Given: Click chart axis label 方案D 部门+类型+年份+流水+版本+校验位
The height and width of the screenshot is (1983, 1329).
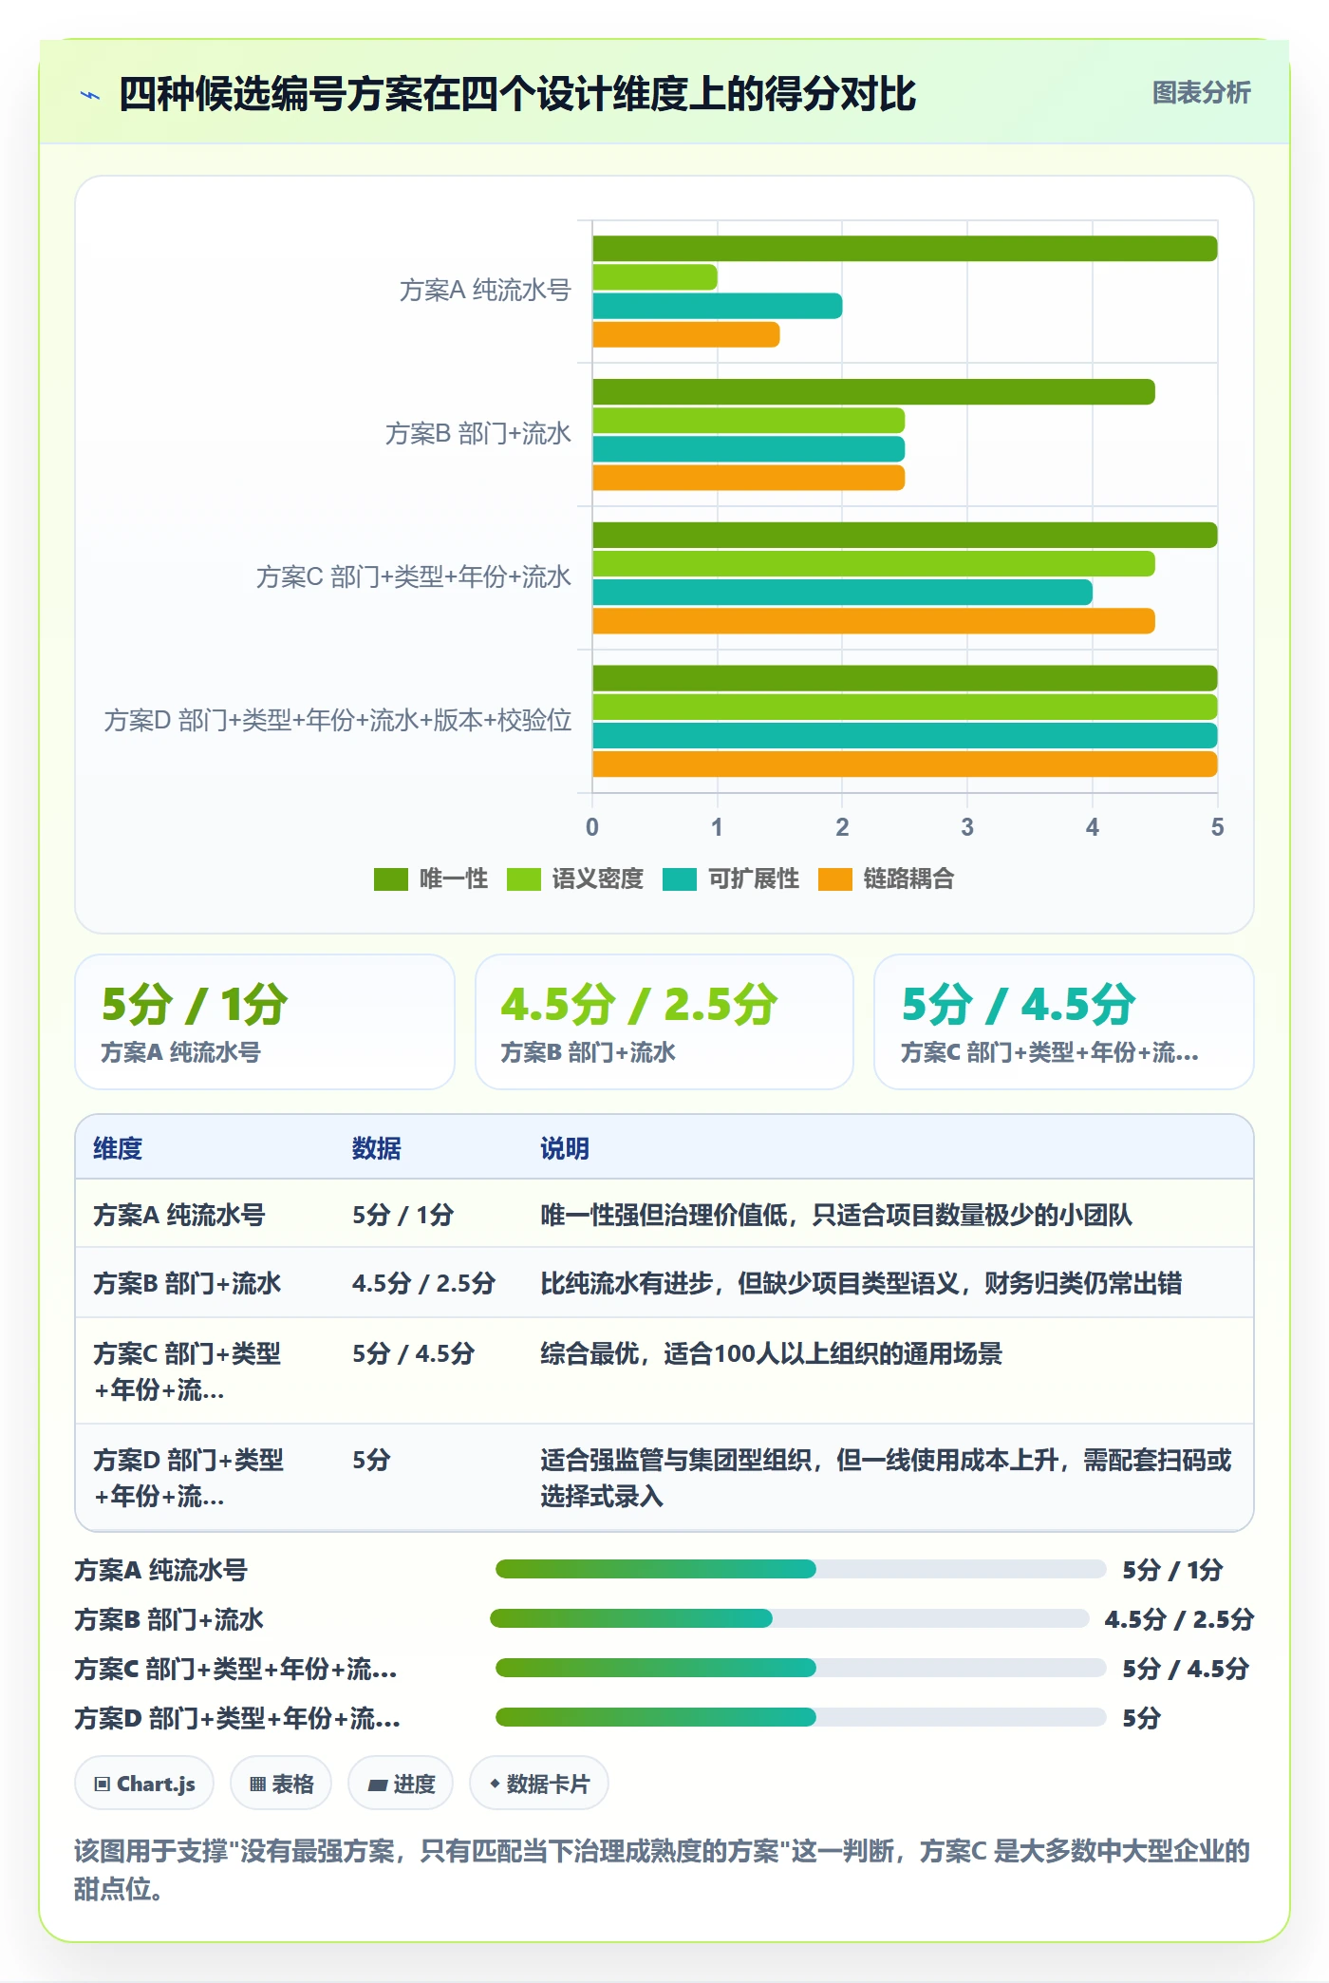Looking at the screenshot, I should point(338,720).
